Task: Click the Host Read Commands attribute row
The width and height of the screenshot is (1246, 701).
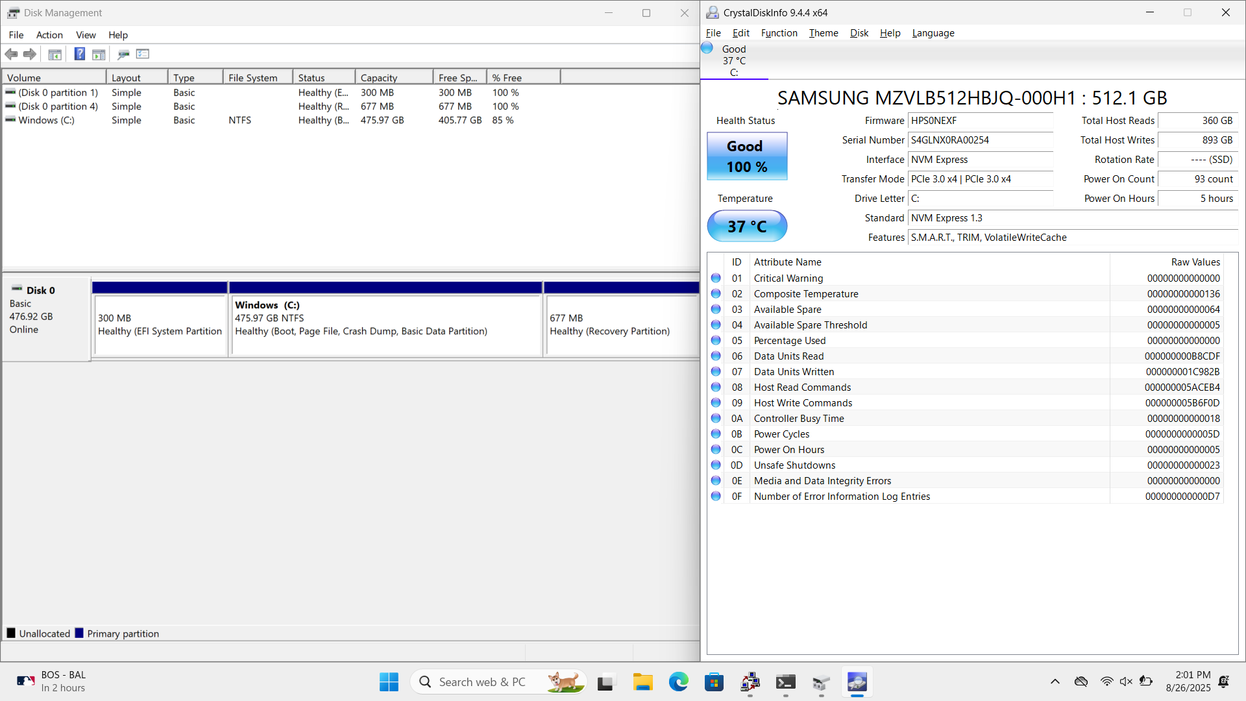Action: (x=967, y=387)
